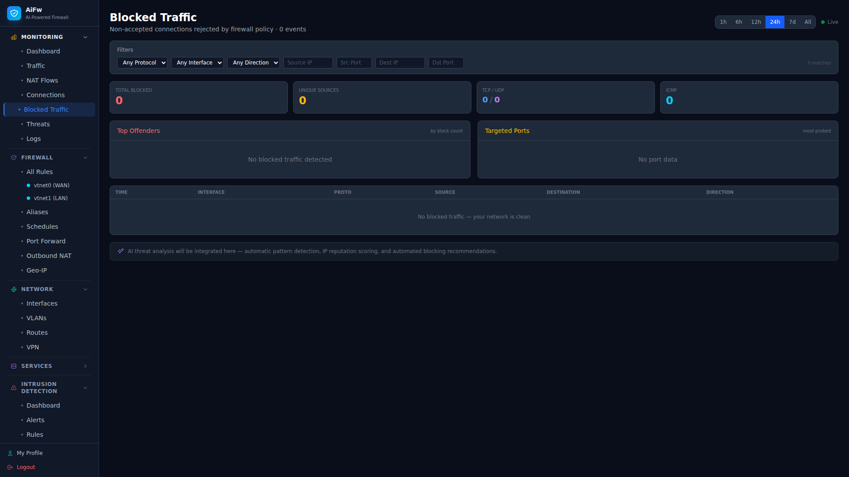Open the Traffic page
Image resolution: width=849 pixels, height=477 pixels.
49,66
